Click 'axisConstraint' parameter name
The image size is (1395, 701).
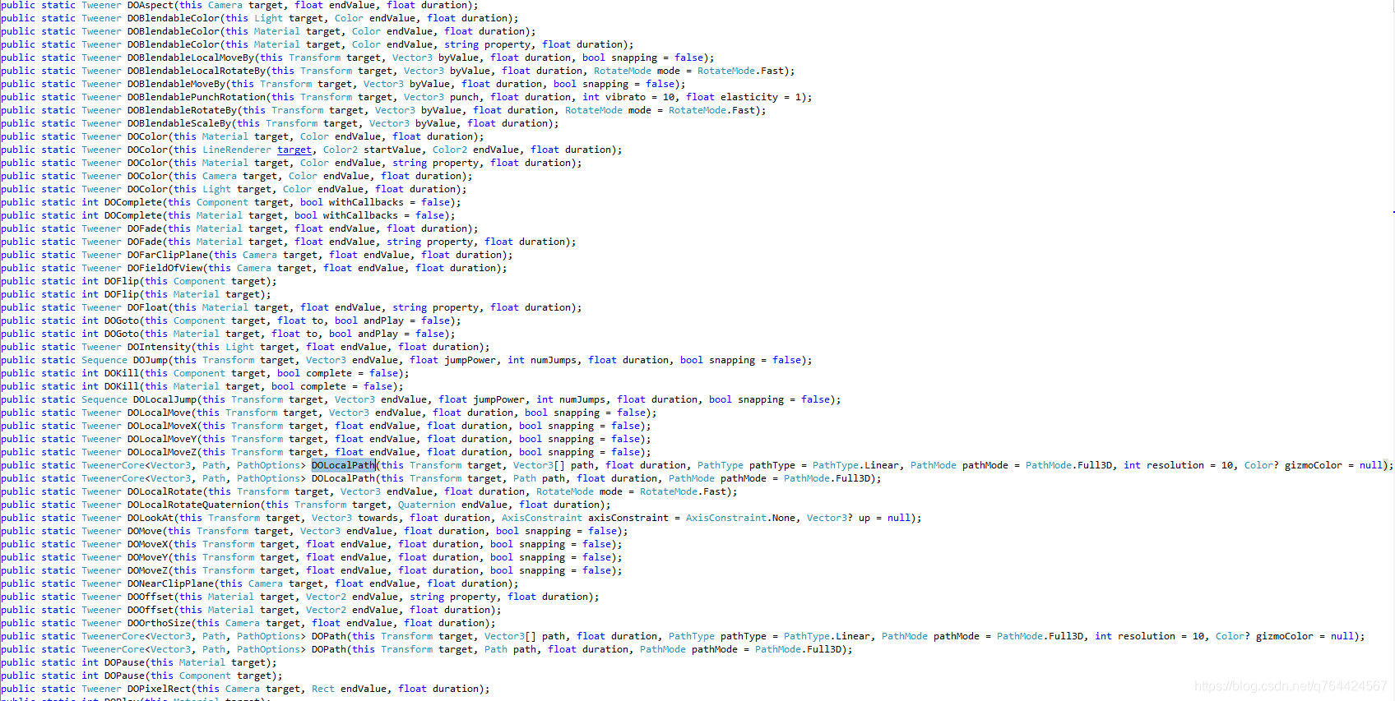pyautogui.click(x=628, y=518)
